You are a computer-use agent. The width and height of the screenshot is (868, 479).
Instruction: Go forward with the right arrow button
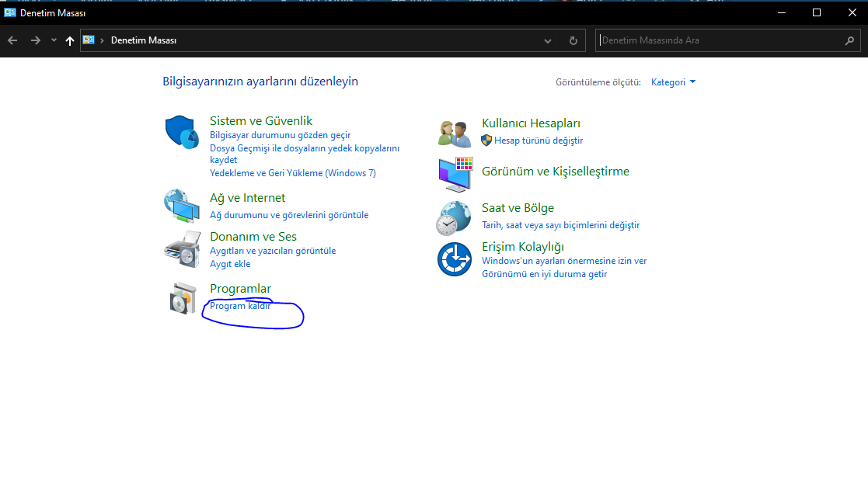tap(36, 40)
